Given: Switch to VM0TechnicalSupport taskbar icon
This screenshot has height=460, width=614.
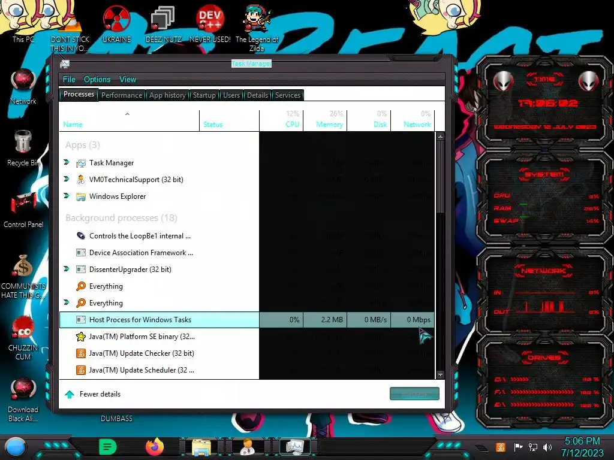Looking at the screenshot, I should (248, 447).
